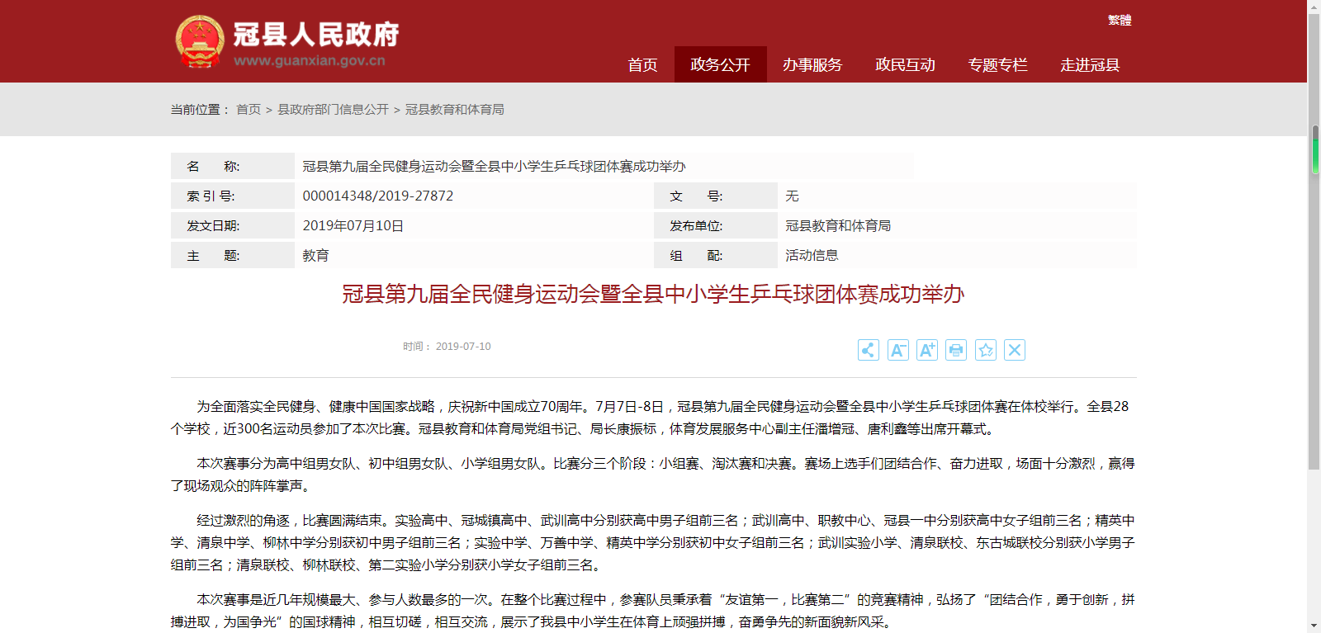Screen dimensions: 1321x633
Task: Open 办事服务 menu item
Action: point(812,64)
